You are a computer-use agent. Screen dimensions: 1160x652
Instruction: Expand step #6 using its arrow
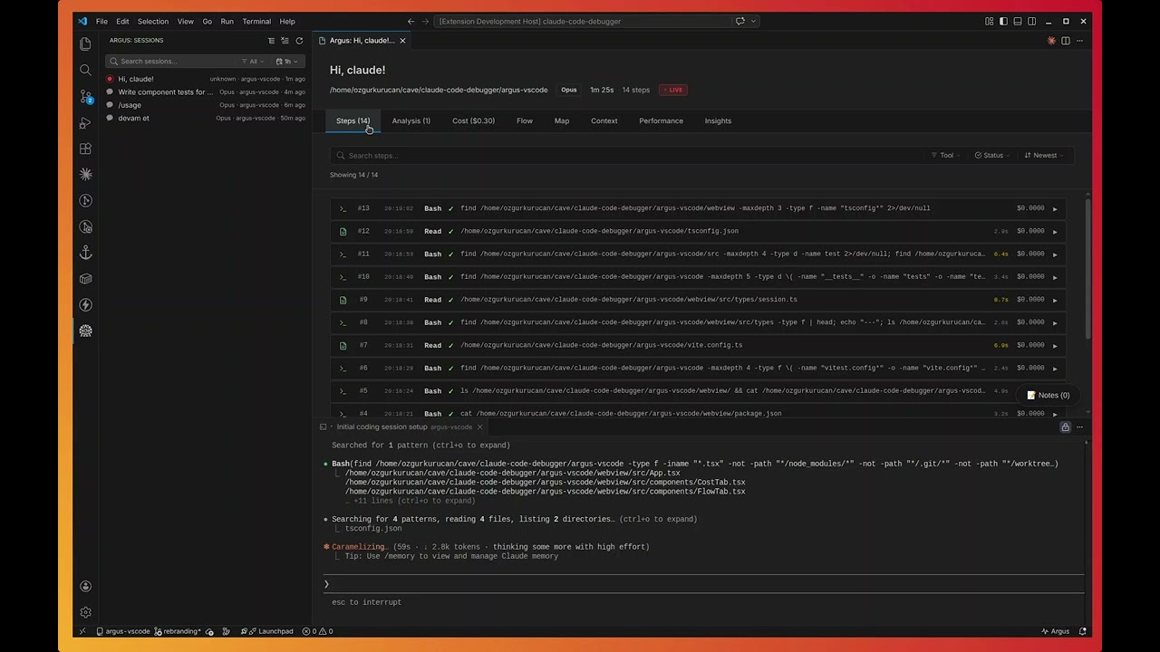[x=1055, y=369]
